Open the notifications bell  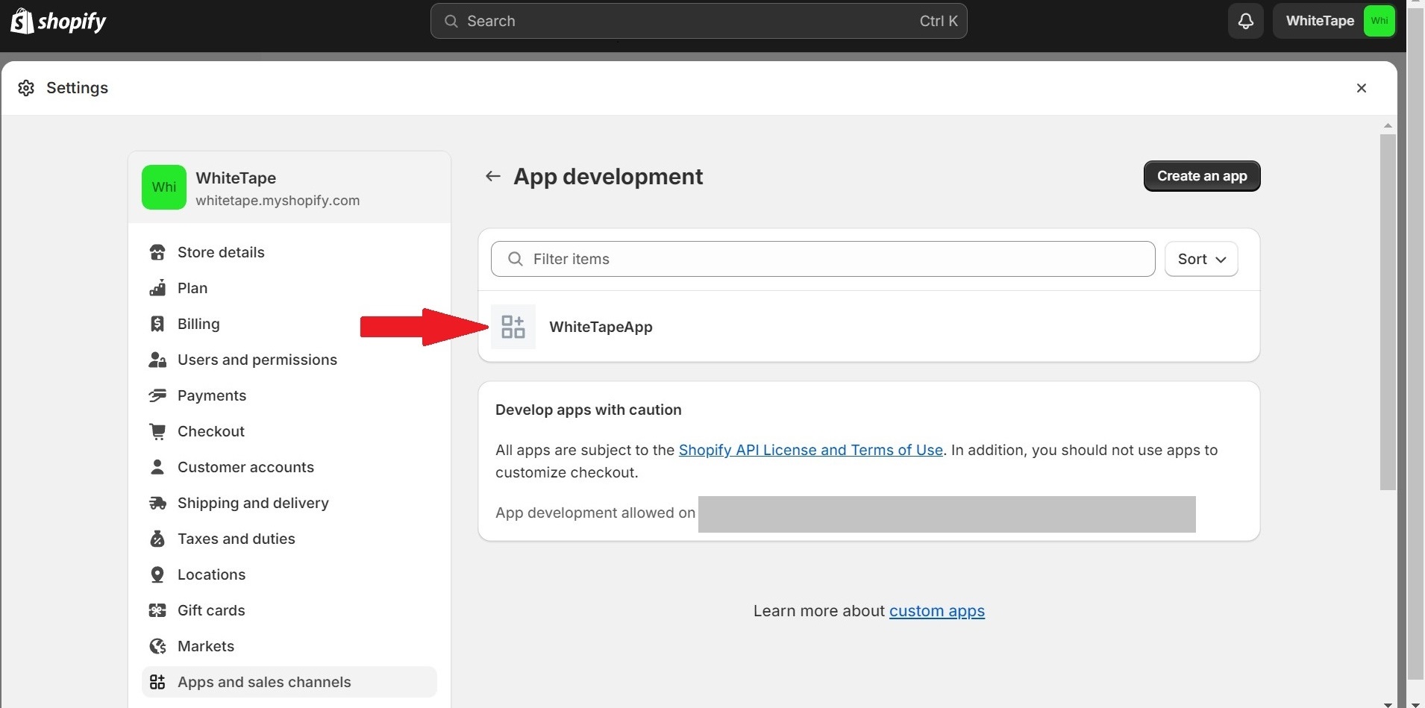1245,21
